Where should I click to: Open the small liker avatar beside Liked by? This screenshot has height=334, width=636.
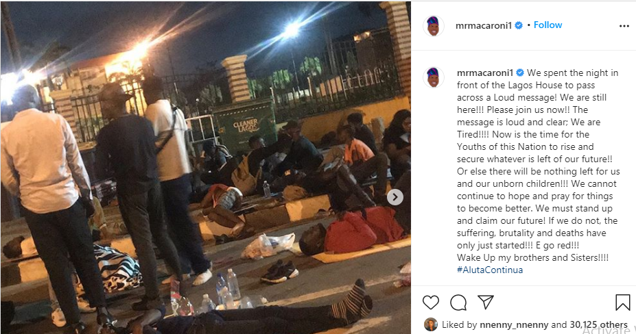point(430,324)
